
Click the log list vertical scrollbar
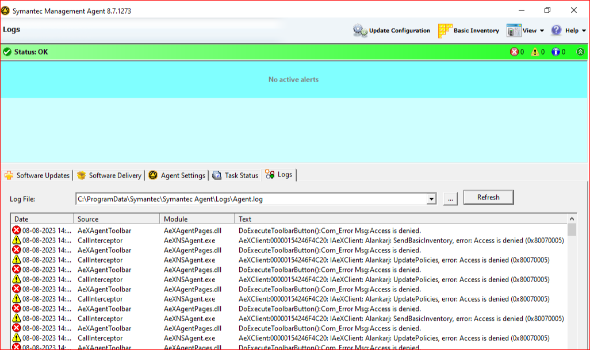click(x=572, y=276)
